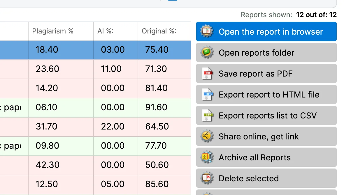Click the Open the report in browser icon
Screen dimensions: 344x195
(206, 31)
